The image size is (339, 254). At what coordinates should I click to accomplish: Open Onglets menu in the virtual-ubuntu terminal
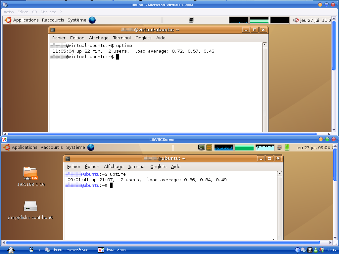(143, 38)
